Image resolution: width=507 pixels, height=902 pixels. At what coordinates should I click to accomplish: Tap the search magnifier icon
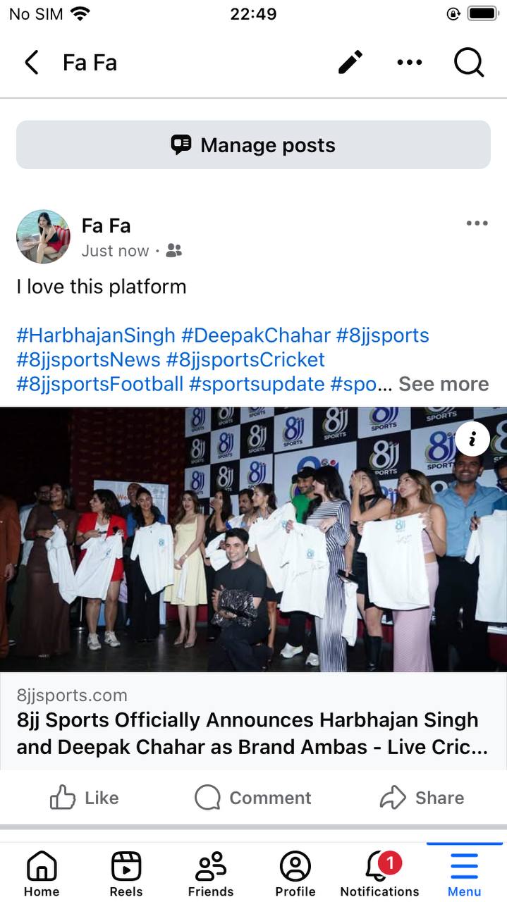tap(469, 63)
